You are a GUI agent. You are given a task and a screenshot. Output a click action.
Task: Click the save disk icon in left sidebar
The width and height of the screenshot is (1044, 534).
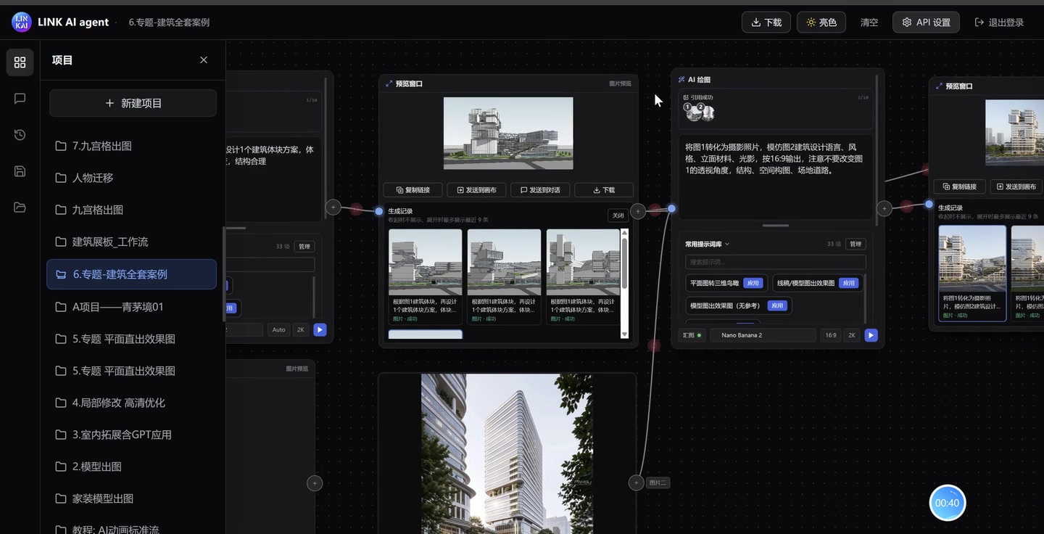[20, 171]
